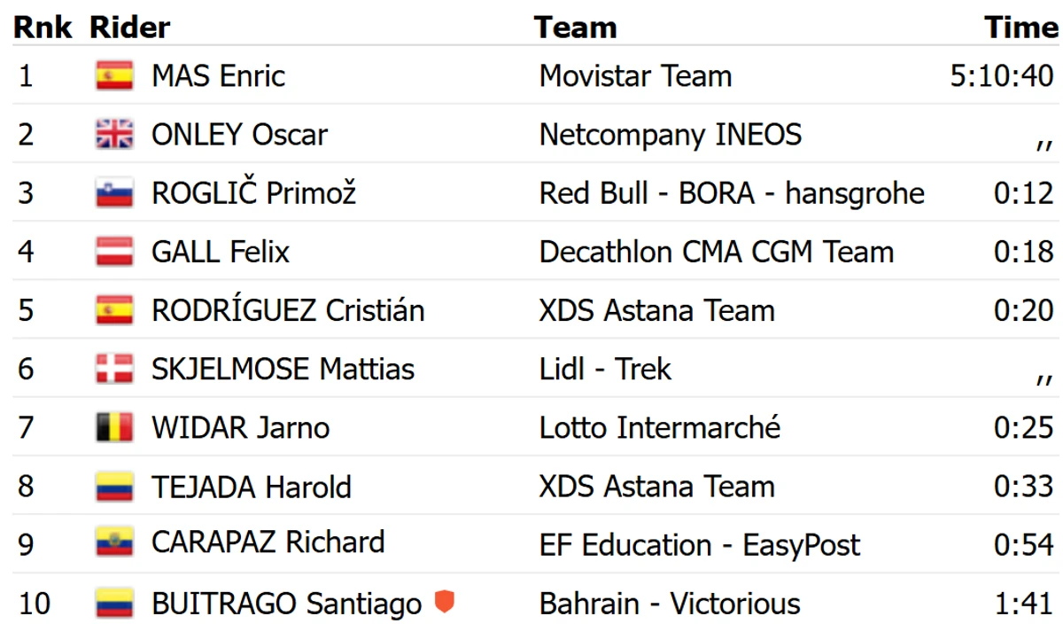Open TEJADA Harold rider page
The height and width of the screenshot is (624, 1063).
tap(252, 487)
